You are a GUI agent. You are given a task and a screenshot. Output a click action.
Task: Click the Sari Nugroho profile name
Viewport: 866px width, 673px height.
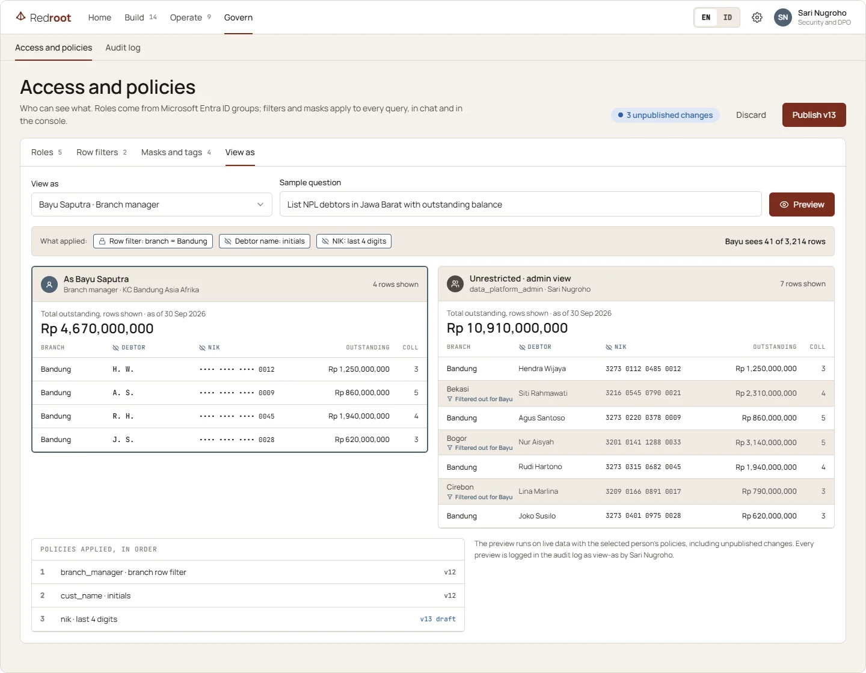(822, 13)
